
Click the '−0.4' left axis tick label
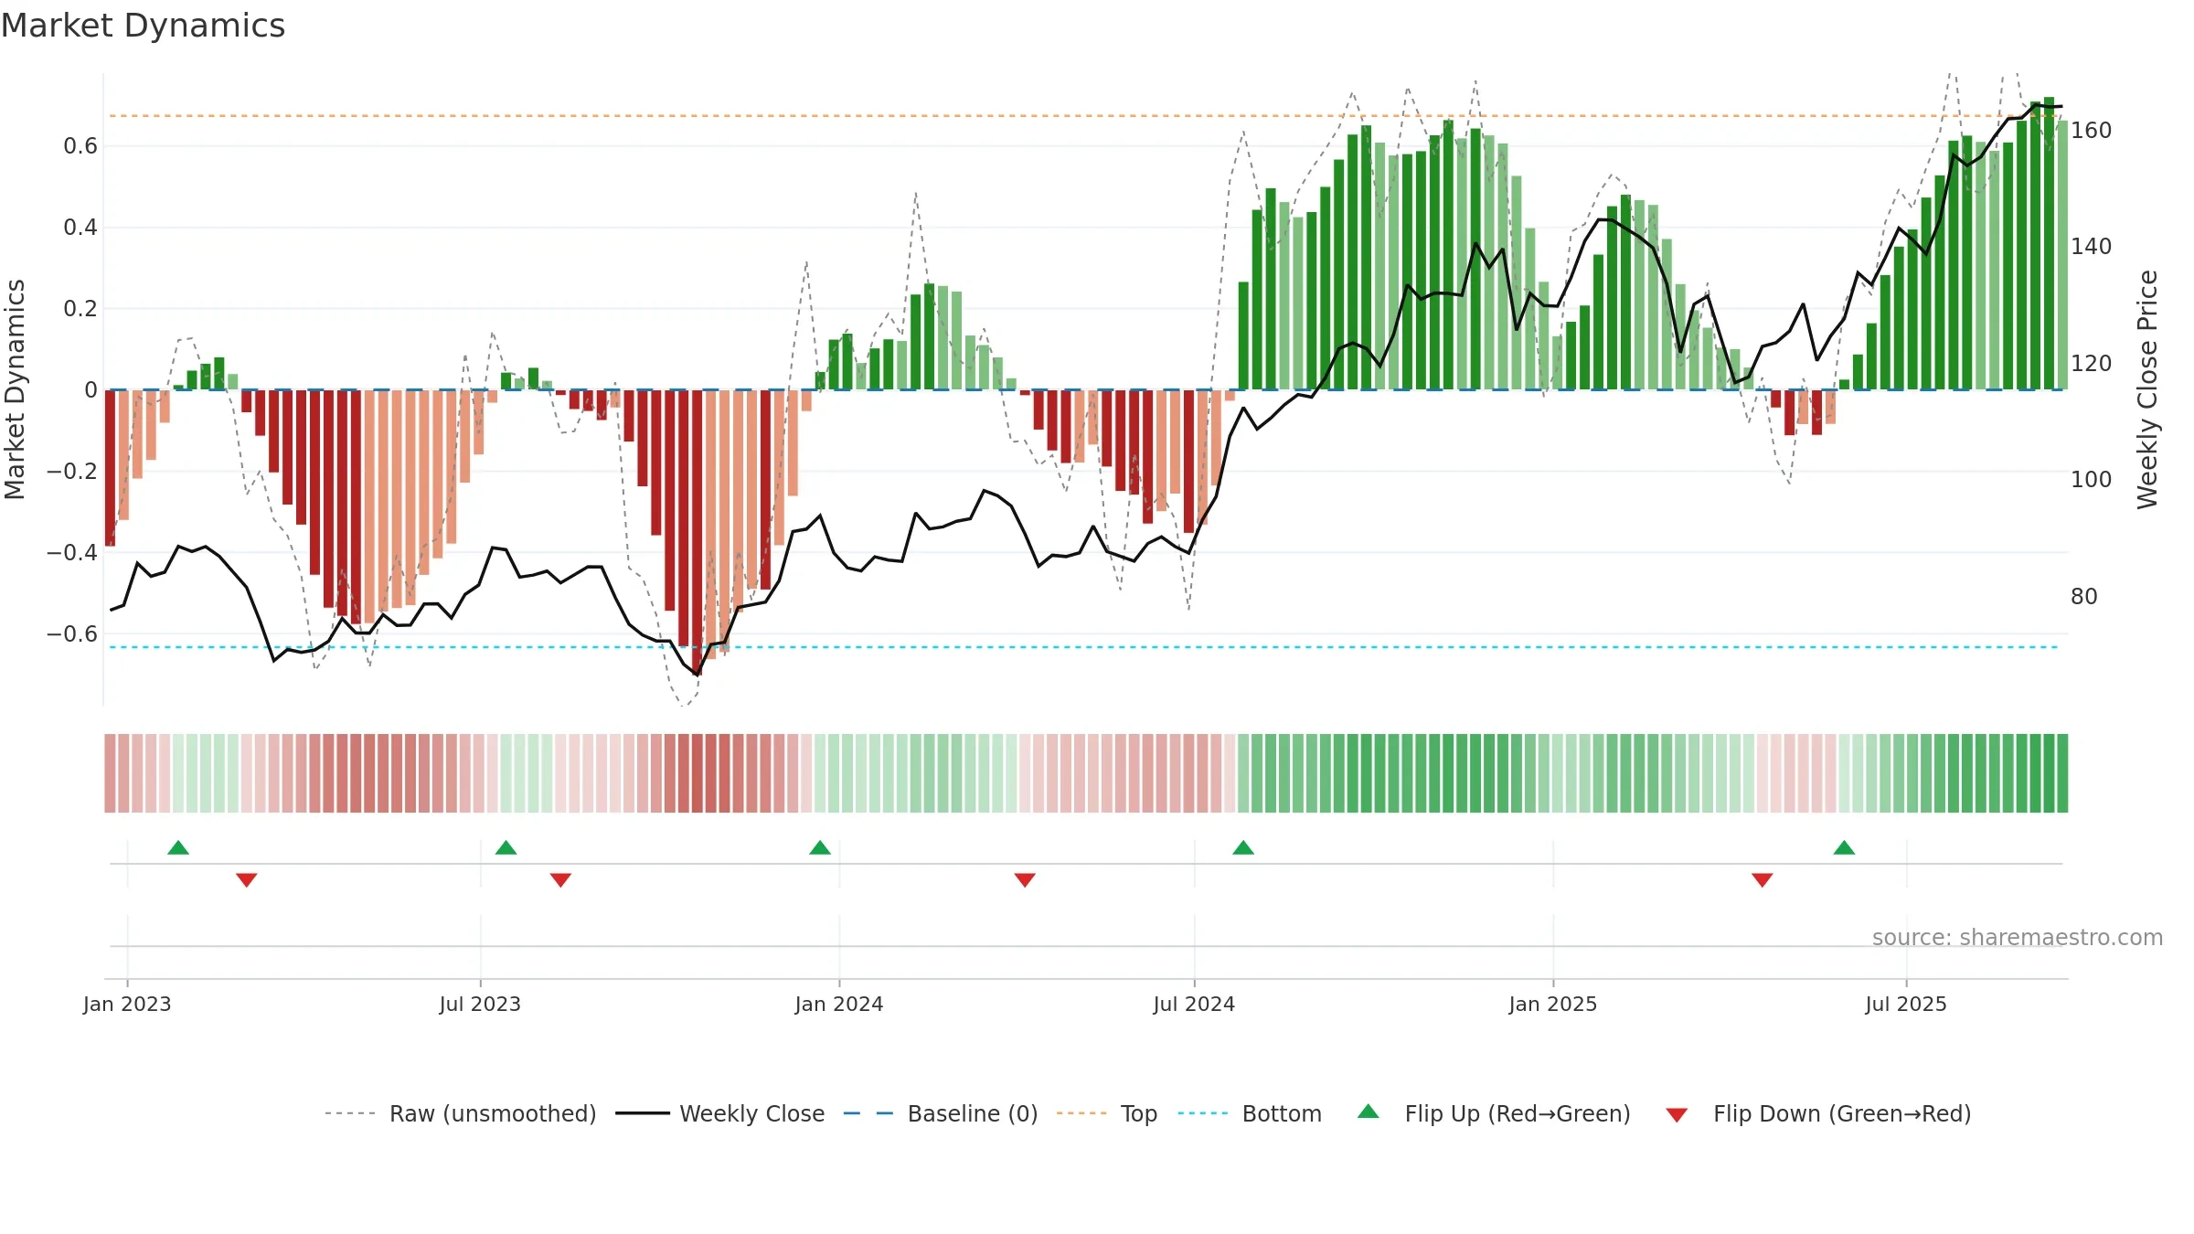(72, 553)
